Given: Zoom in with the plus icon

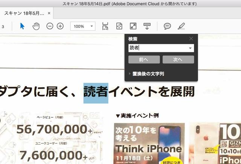Looking at the screenshot, I should pyautogui.click(x=60, y=26).
